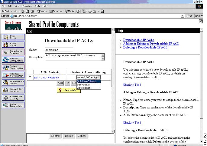
Task: Choose east-coast filter option
Action: (x=89, y=85)
